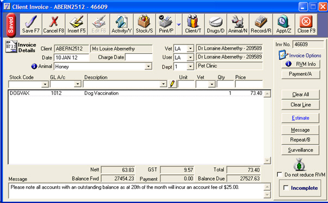Screen dimensions: 328x203
Task: Click the blue info icon beside Animal
Action: (34, 66)
